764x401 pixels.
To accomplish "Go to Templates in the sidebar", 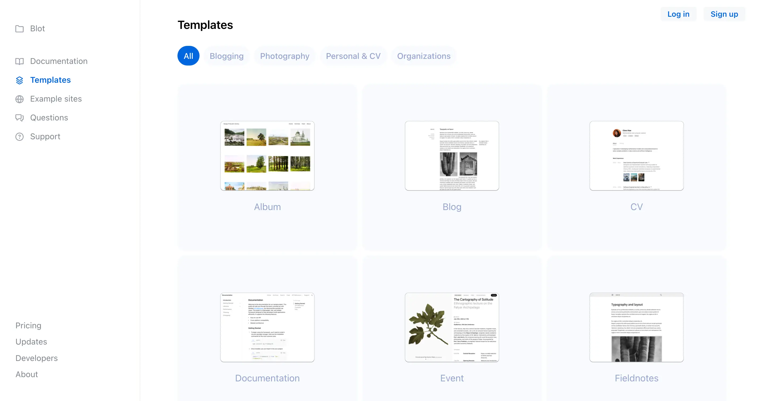I will tap(50, 80).
